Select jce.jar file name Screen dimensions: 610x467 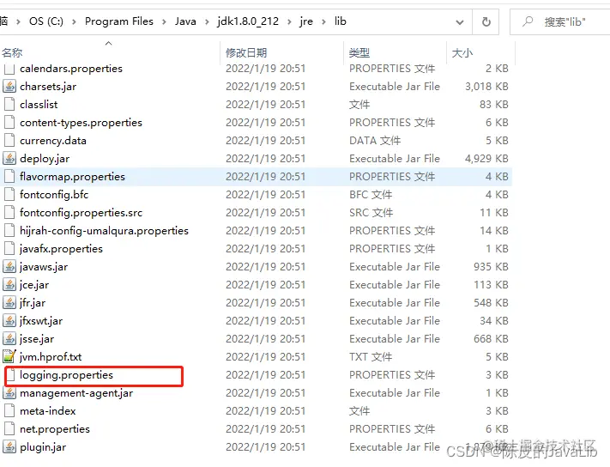coord(34,284)
